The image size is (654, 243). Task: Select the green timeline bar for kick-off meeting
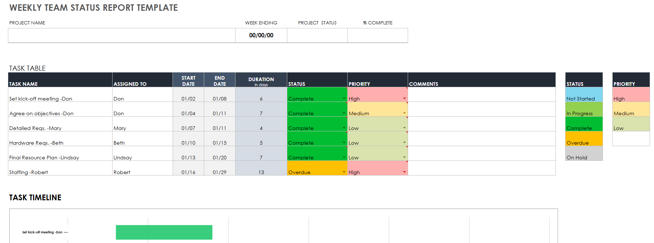click(x=164, y=232)
